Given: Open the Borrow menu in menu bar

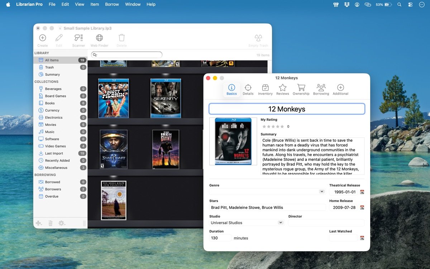Looking at the screenshot, I should (x=112, y=4).
